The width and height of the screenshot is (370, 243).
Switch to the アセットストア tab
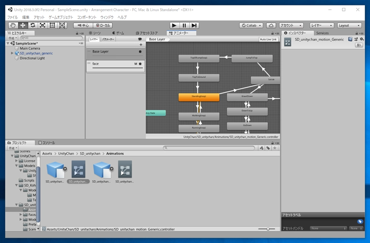[147, 33]
